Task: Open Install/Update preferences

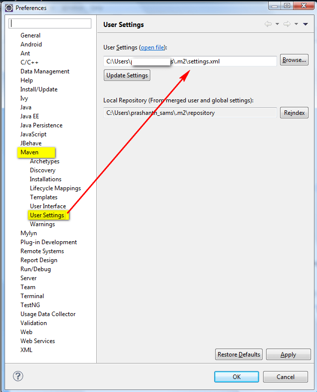Action: click(39, 89)
